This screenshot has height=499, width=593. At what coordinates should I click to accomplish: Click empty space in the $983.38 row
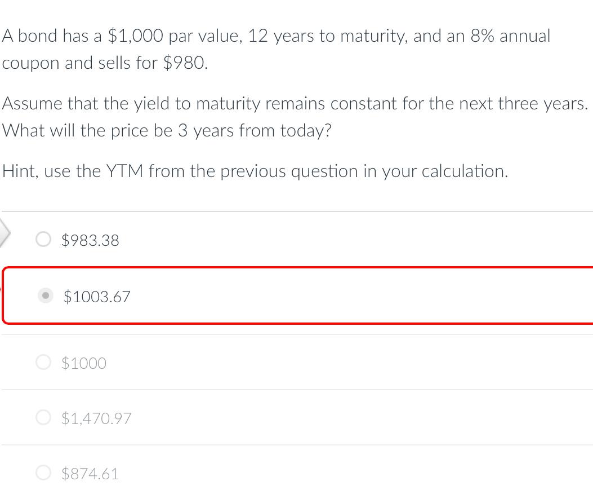[x=340, y=240]
